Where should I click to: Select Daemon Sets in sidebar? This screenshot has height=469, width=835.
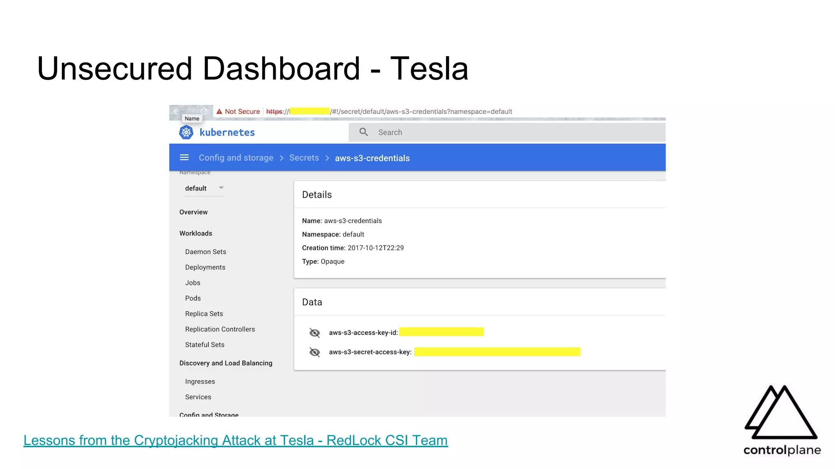click(x=205, y=252)
